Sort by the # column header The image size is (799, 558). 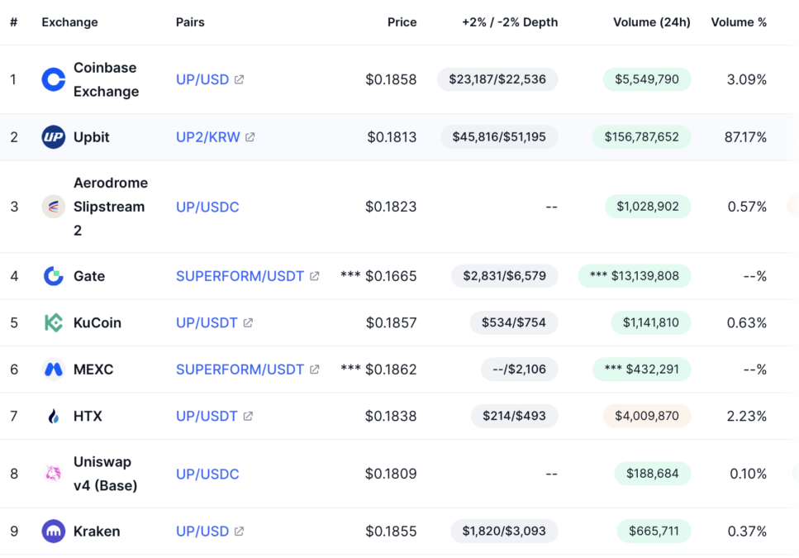[14, 22]
